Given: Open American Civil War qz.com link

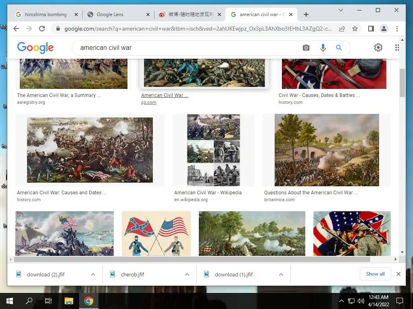Looking at the screenshot, I should click(165, 95).
